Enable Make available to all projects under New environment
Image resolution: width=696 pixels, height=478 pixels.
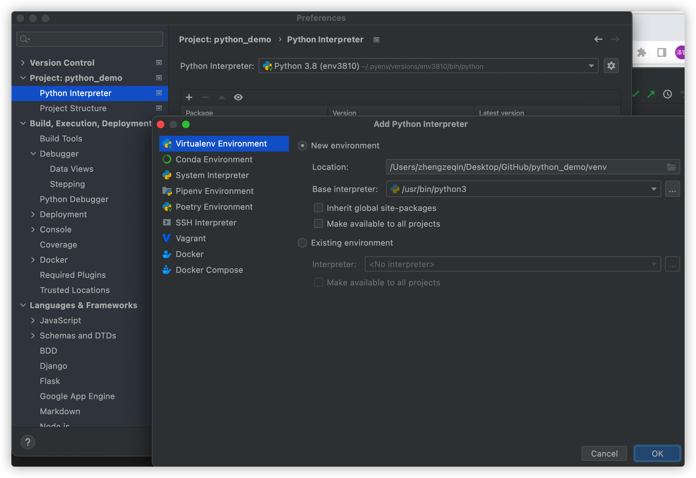pyautogui.click(x=319, y=224)
